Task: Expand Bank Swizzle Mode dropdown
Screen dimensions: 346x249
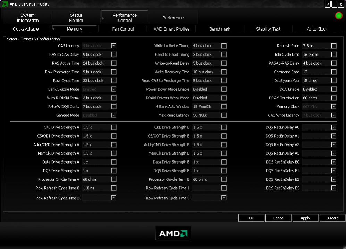Action: point(113,89)
